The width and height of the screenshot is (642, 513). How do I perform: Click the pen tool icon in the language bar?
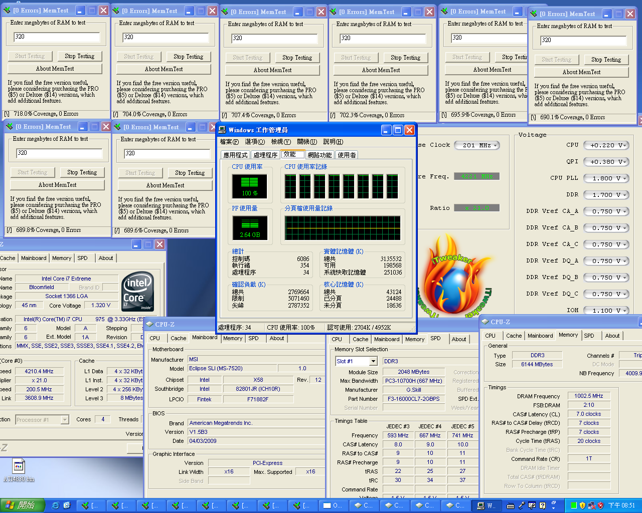pyautogui.click(x=522, y=505)
